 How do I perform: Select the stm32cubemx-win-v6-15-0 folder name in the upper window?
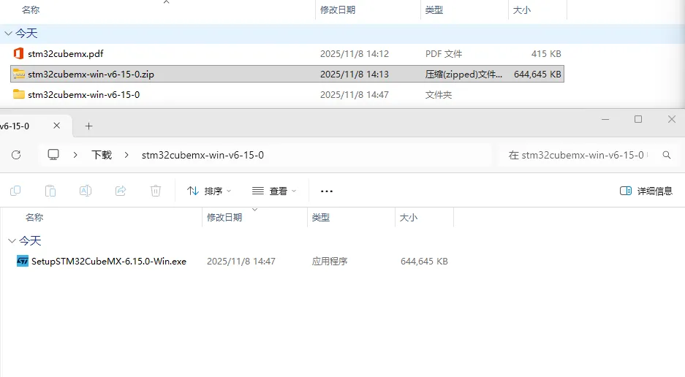pos(84,95)
